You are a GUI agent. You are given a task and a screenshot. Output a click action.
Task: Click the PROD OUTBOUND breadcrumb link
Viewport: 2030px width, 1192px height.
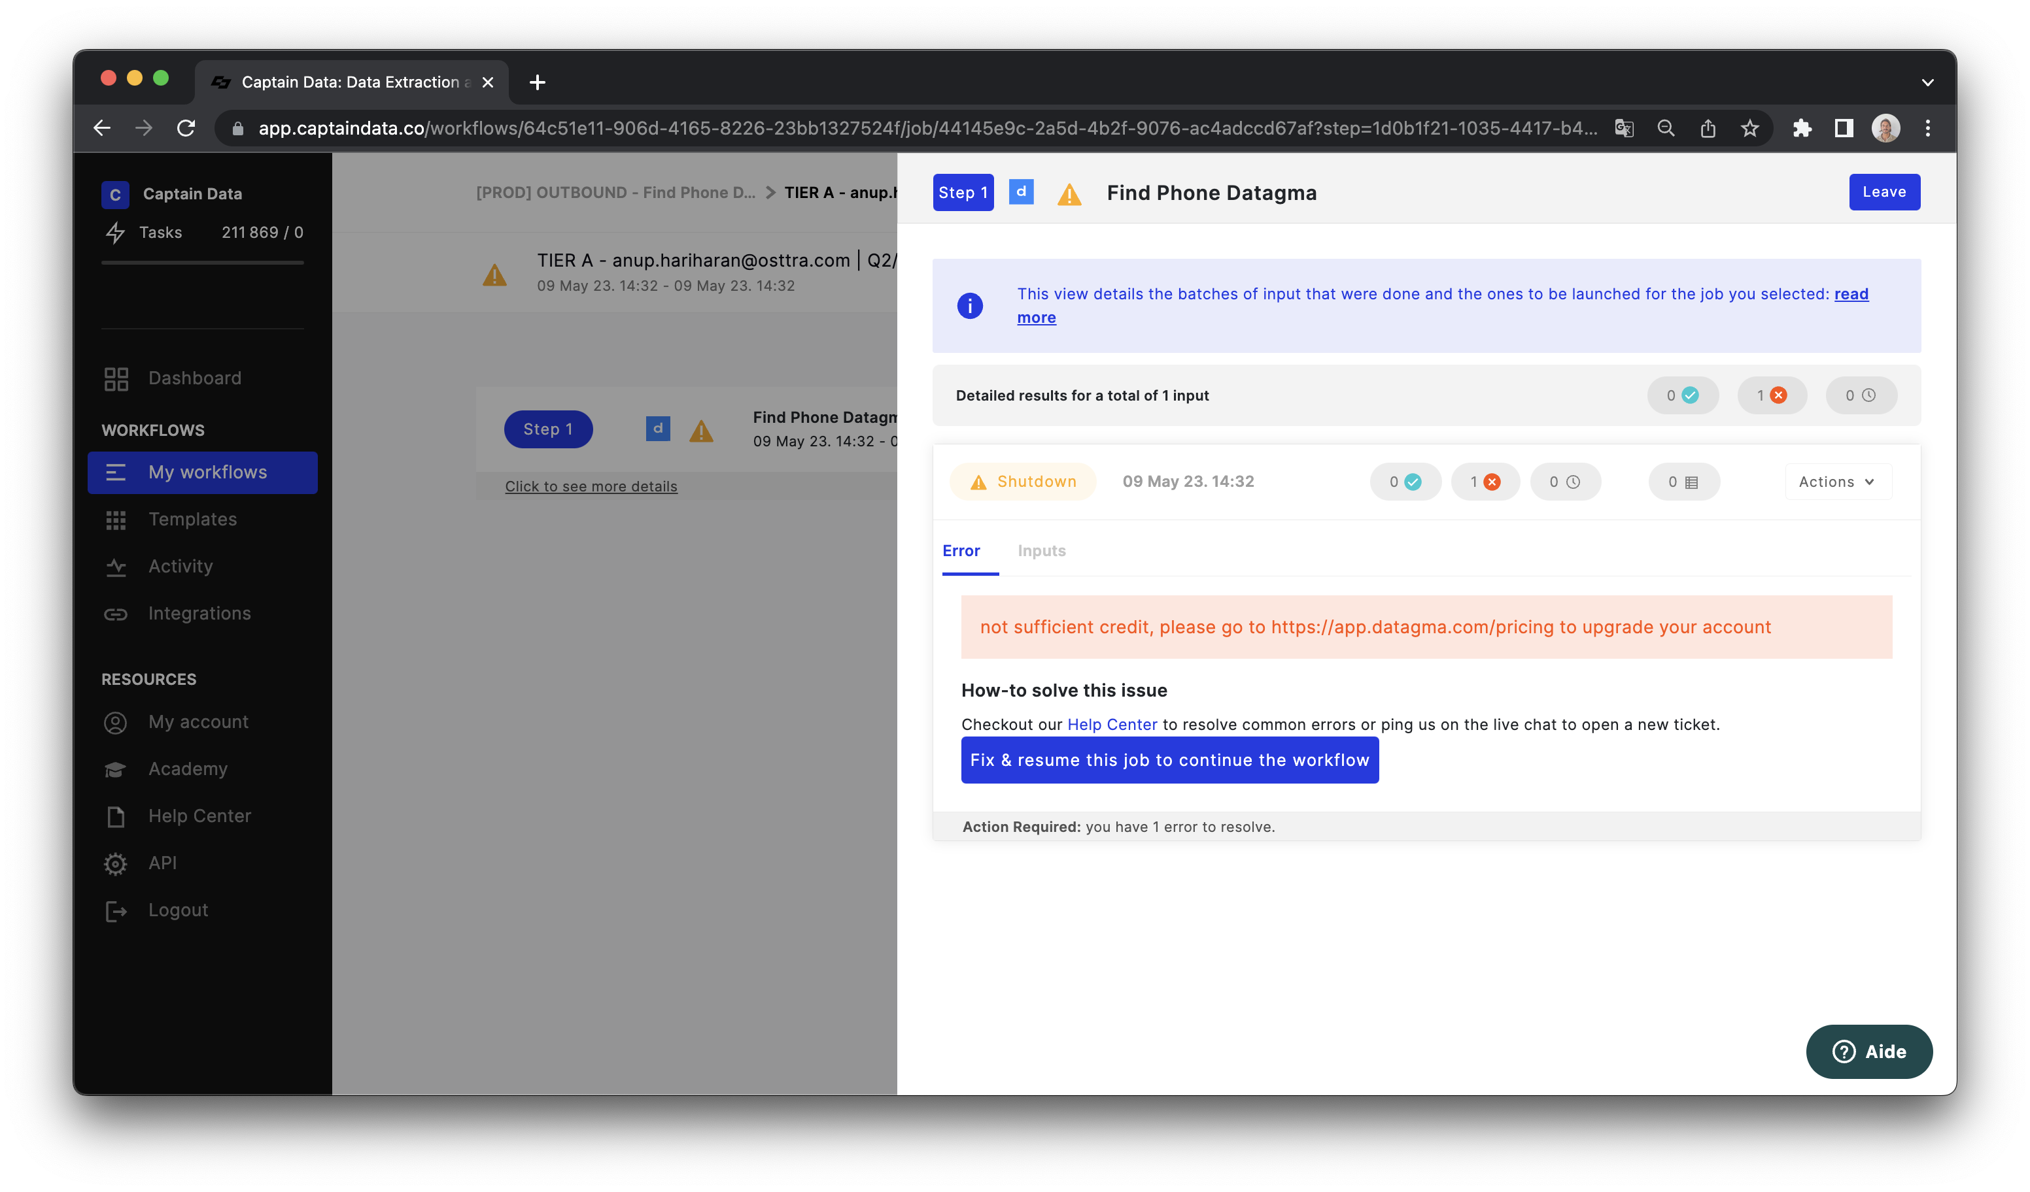point(615,192)
